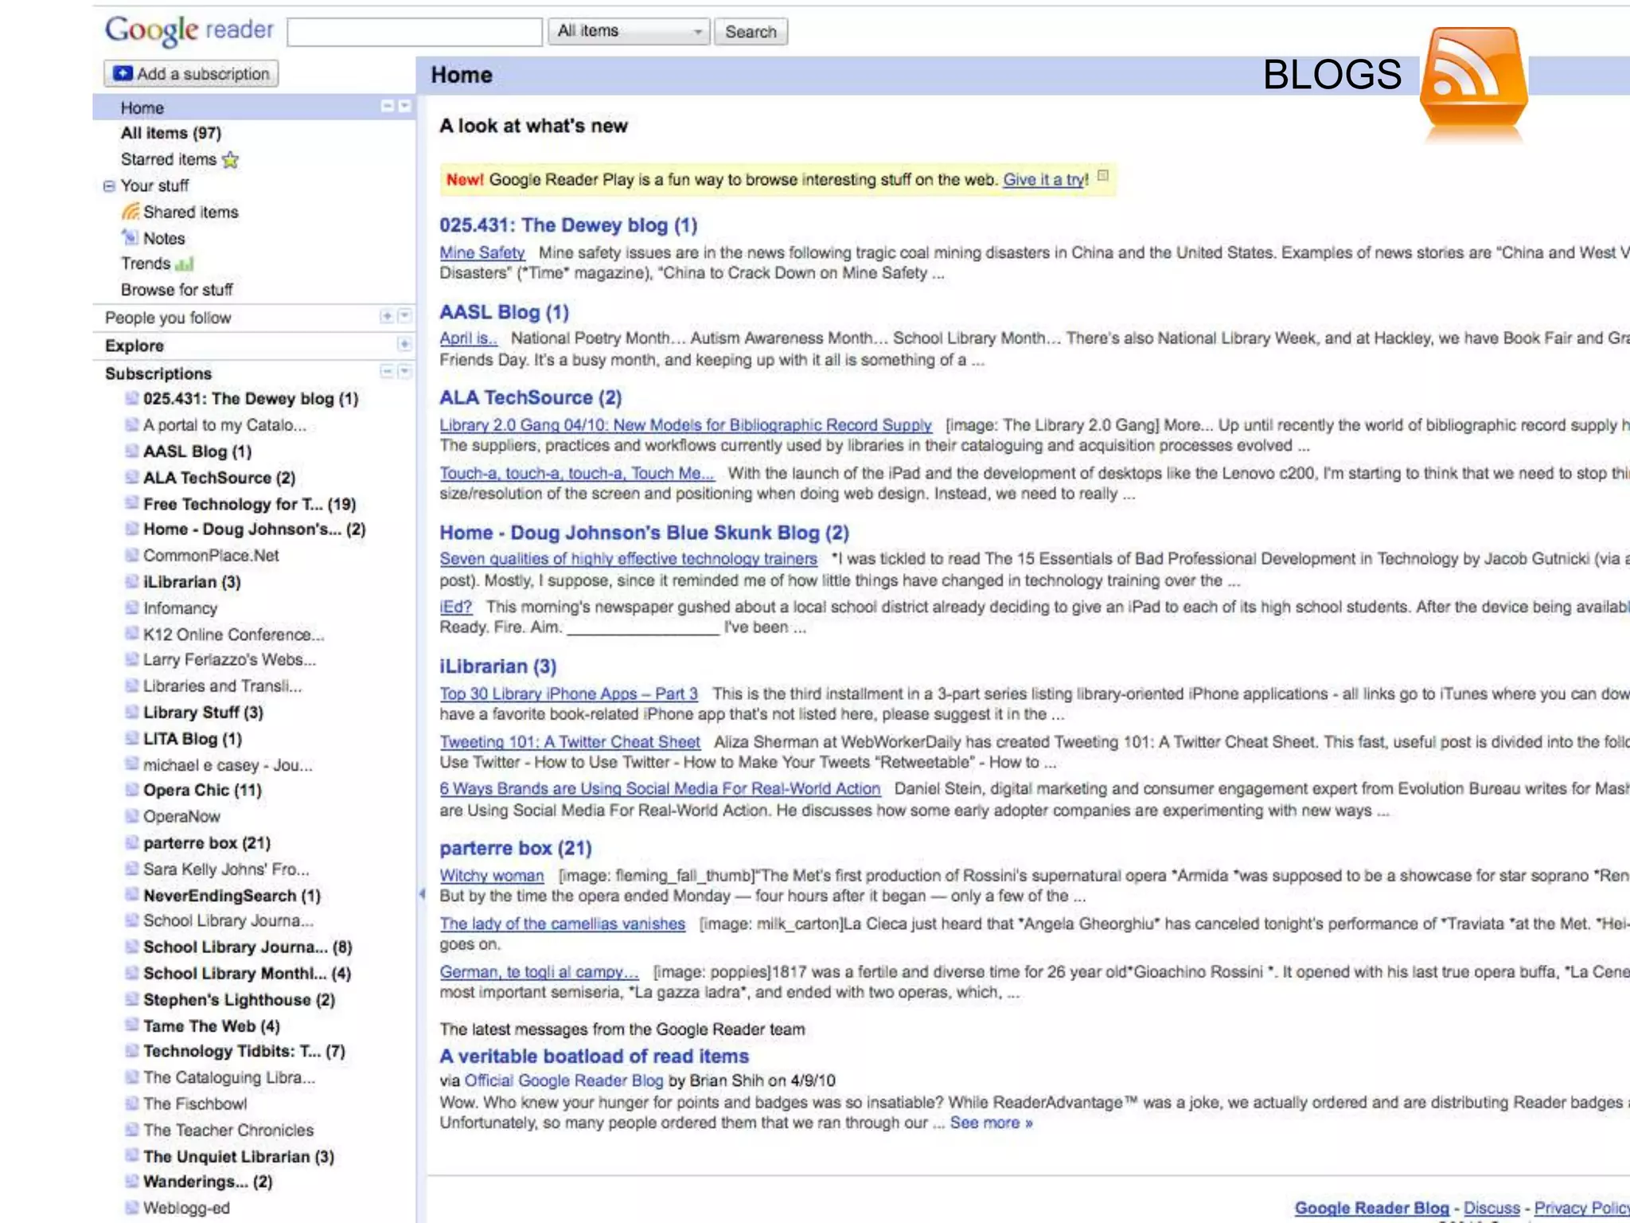Click the Google reader logo

pos(189,30)
